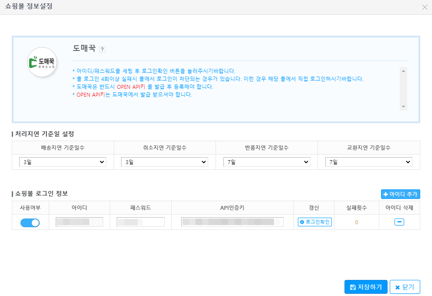Focus the 패스워드 input field
This screenshot has height=296, width=432.
point(140,222)
